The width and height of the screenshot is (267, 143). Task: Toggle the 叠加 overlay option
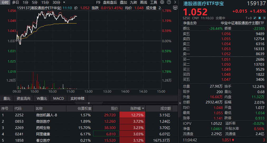(123, 2)
